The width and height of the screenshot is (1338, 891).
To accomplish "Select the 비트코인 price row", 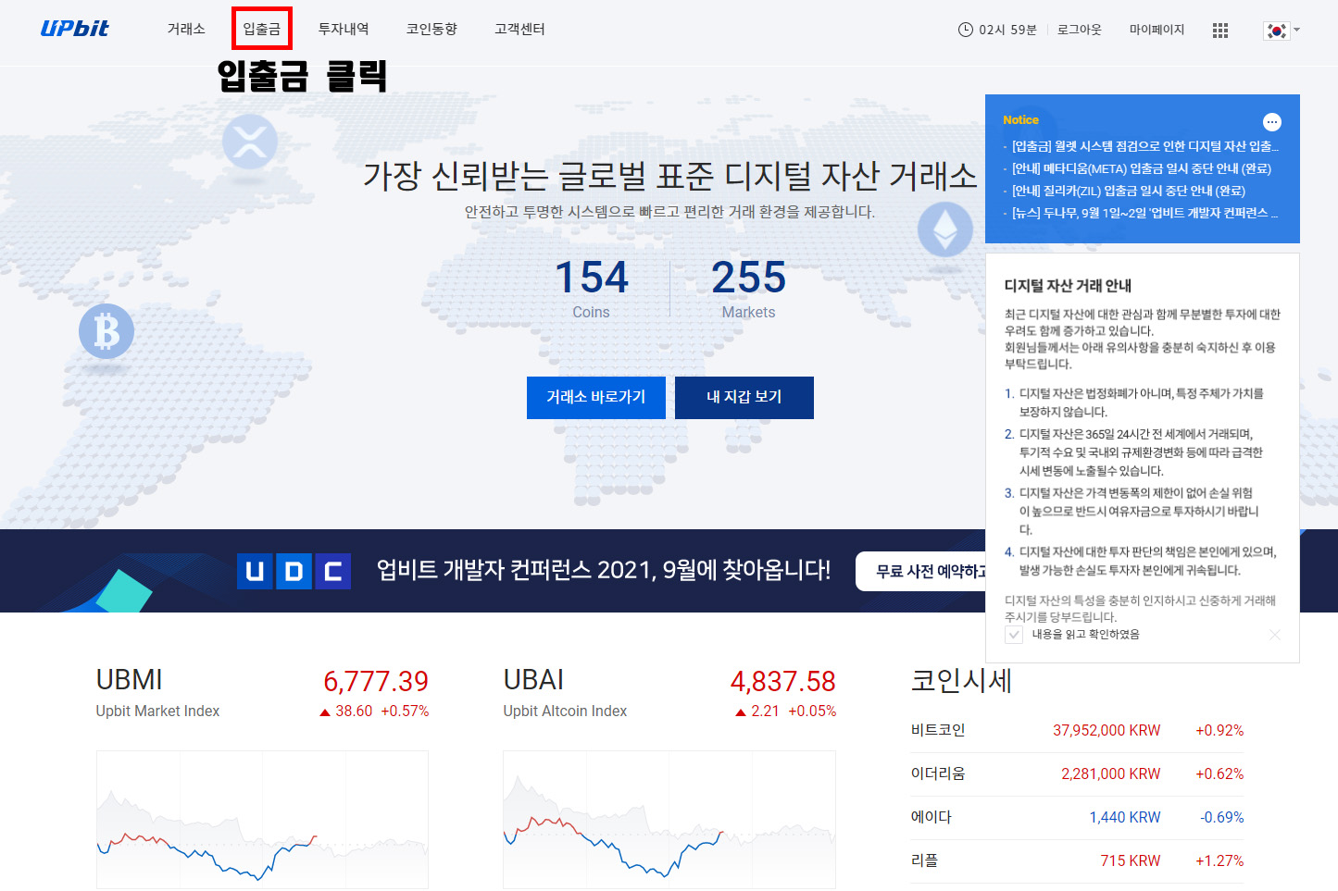I will [x=1077, y=730].
